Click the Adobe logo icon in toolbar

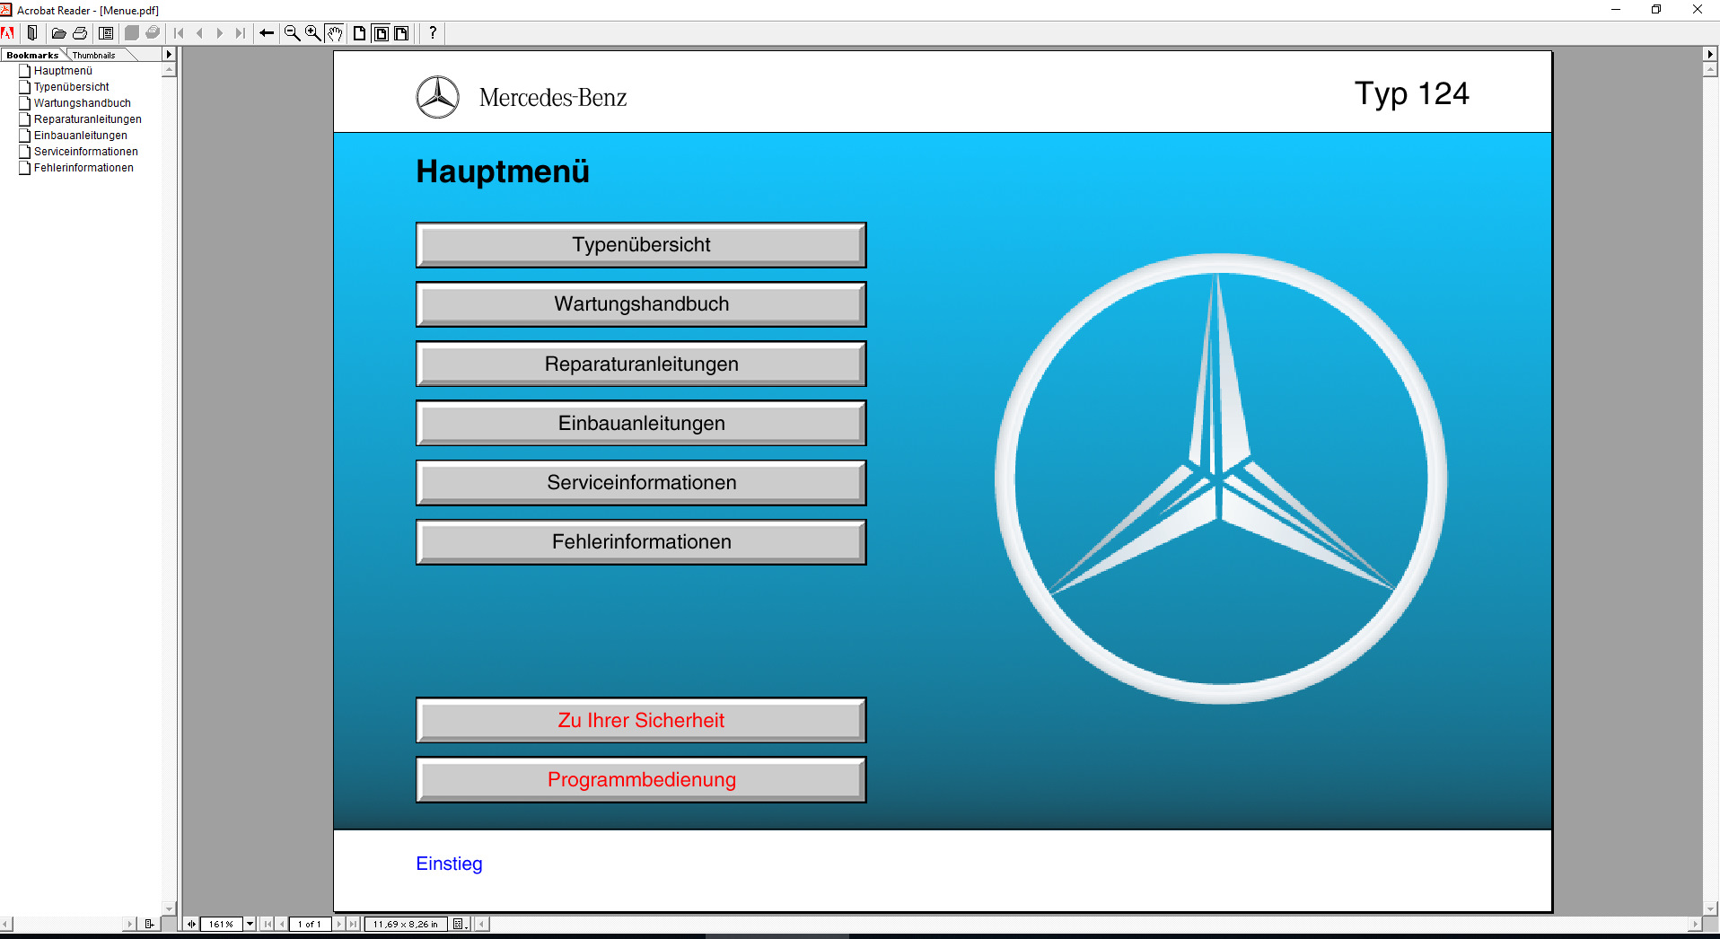(x=8, y=33)
